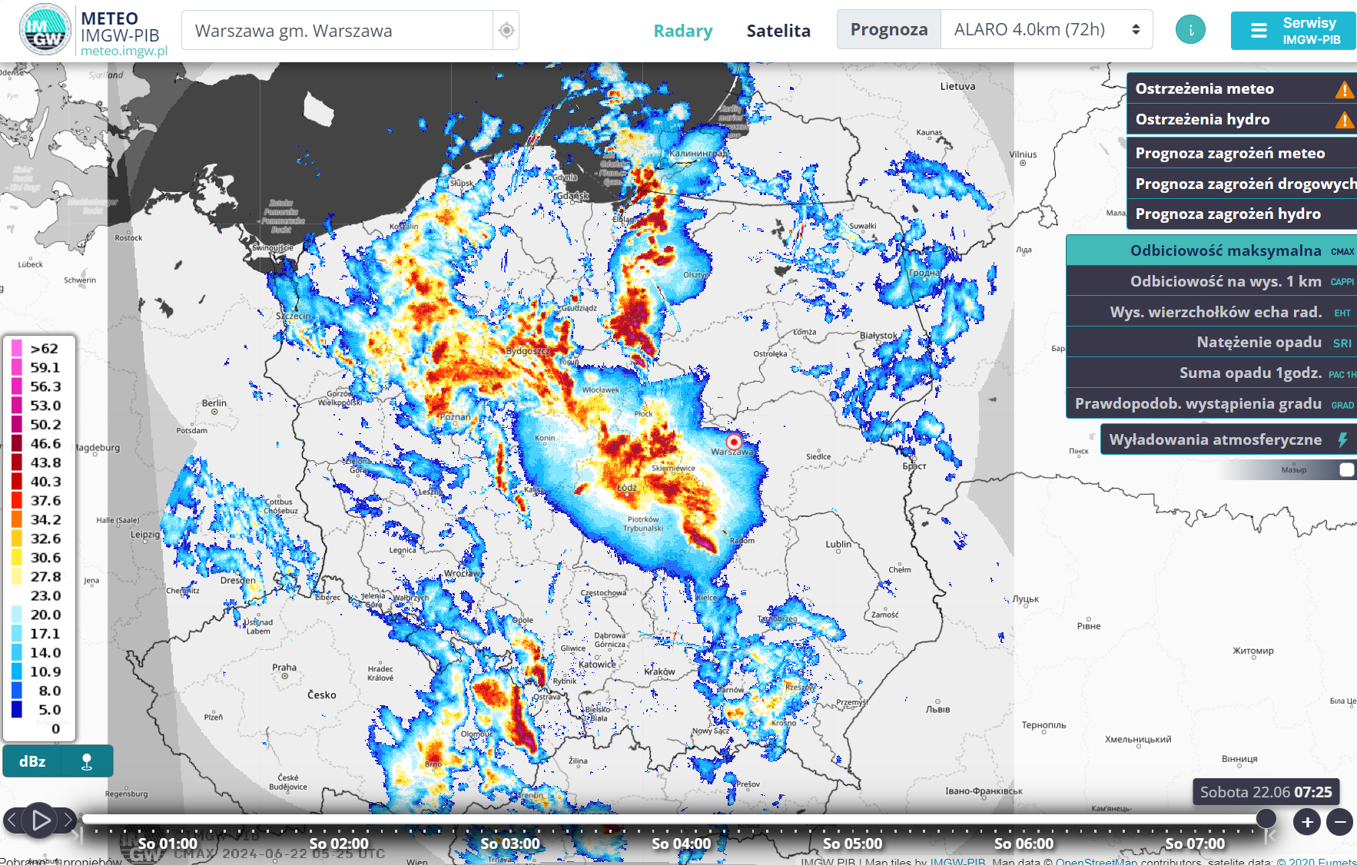Click the Vilnius city label on map
The height and width of the screenshot is (865, 1357).
[1023, 154]
